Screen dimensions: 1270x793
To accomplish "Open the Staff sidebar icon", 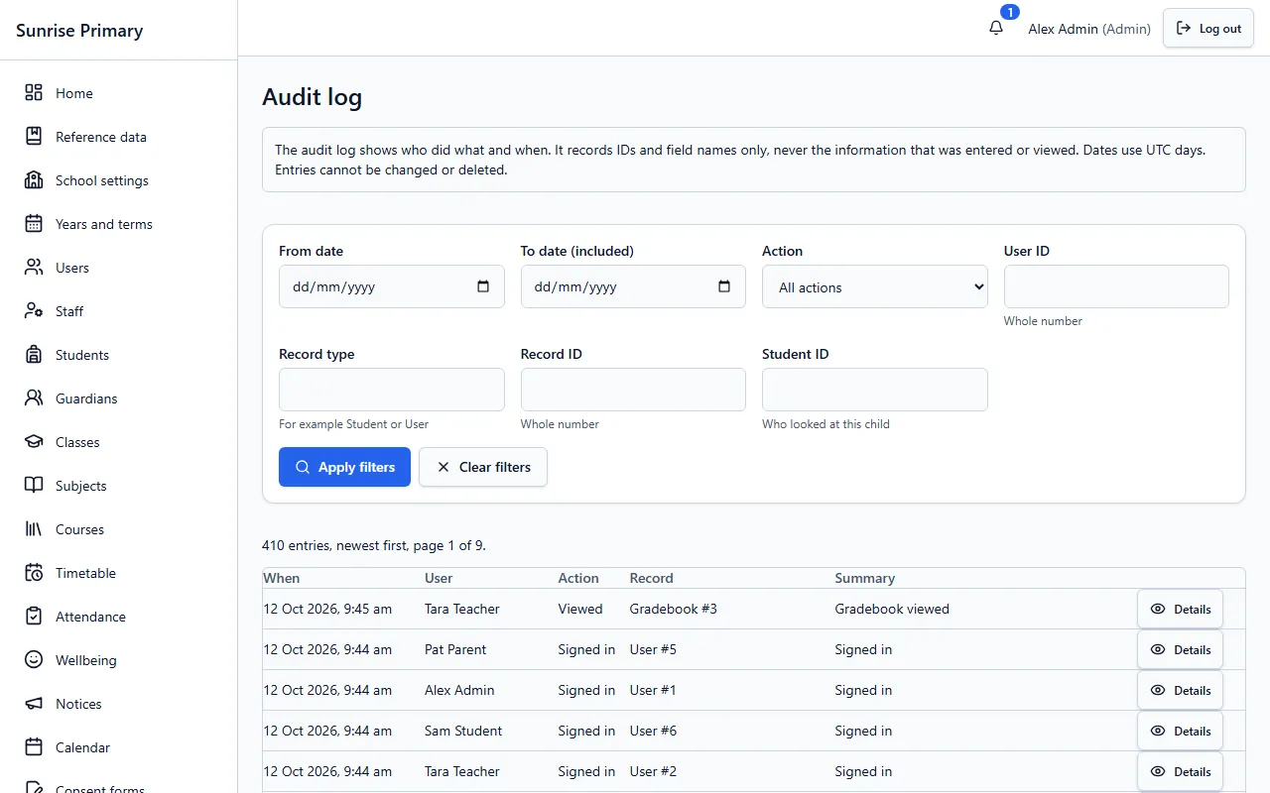I will pos(34,310).
